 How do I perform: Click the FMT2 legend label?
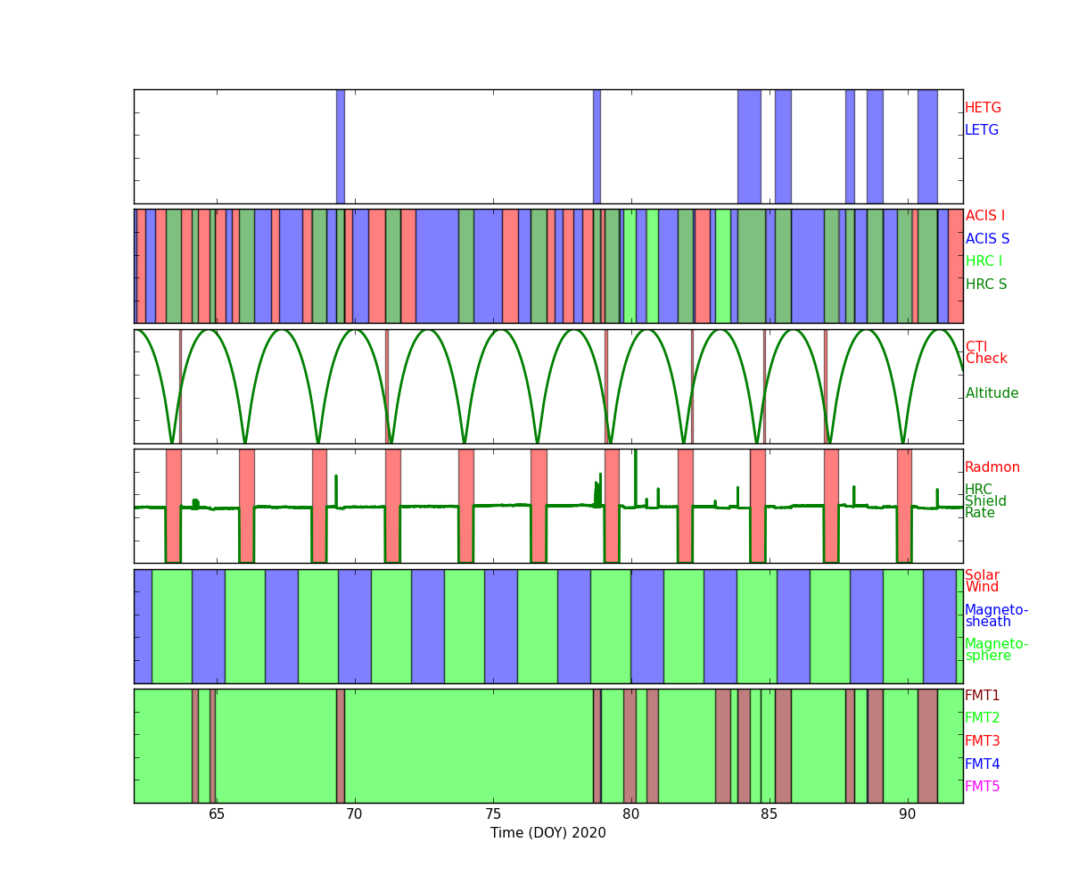pyautogui.click(x=982, y=718)
